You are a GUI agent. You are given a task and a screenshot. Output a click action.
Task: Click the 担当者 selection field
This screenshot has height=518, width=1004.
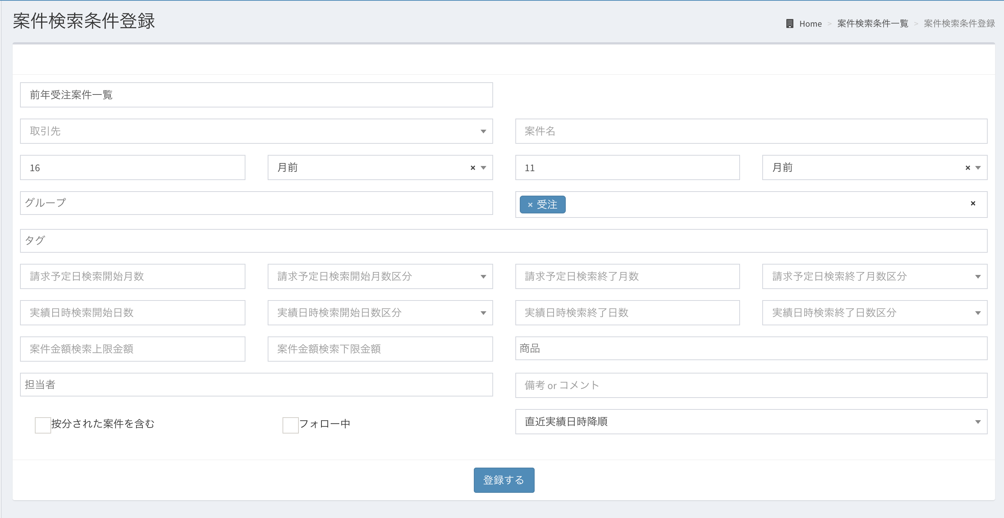[256, 385]
